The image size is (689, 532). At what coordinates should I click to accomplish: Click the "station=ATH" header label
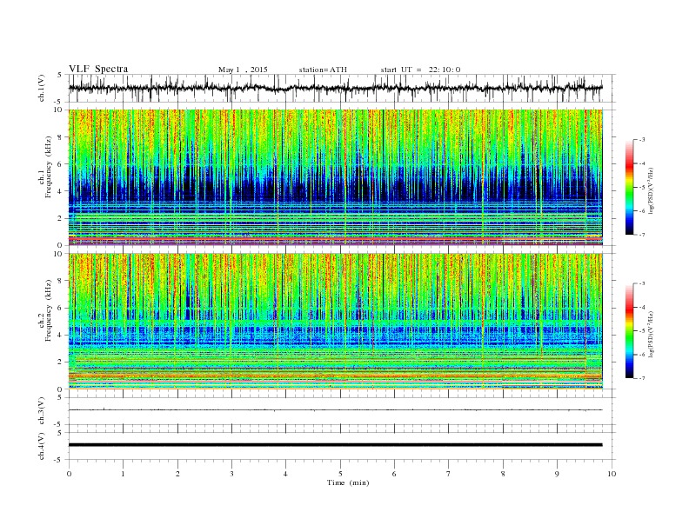(323, 70)
